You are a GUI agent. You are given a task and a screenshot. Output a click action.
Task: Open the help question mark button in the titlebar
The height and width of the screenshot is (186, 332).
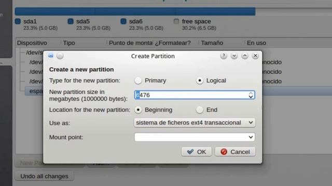click(224, 56)
